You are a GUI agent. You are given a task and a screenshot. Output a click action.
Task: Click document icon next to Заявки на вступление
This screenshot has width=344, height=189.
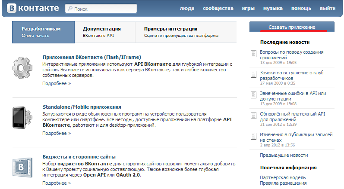(x=253, y=74)
